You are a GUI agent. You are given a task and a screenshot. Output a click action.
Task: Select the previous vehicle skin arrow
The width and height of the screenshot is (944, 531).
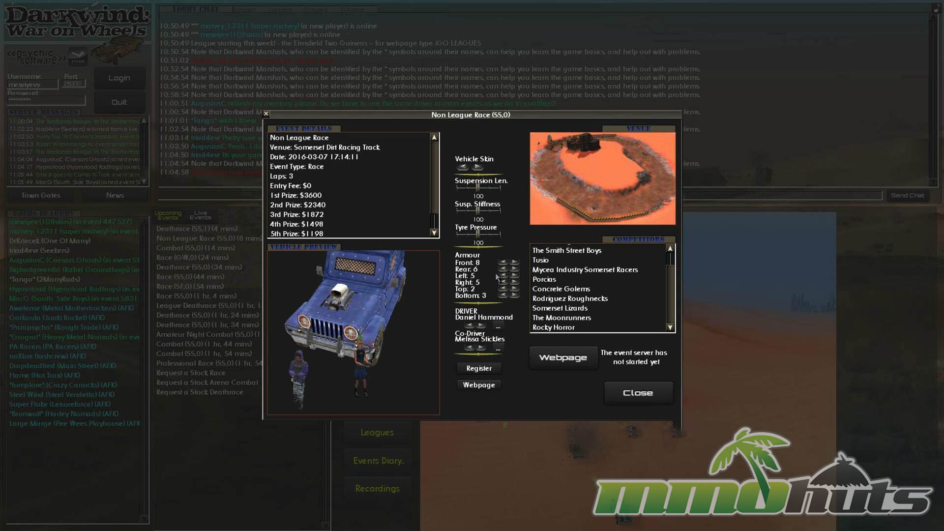pos(462,167)
